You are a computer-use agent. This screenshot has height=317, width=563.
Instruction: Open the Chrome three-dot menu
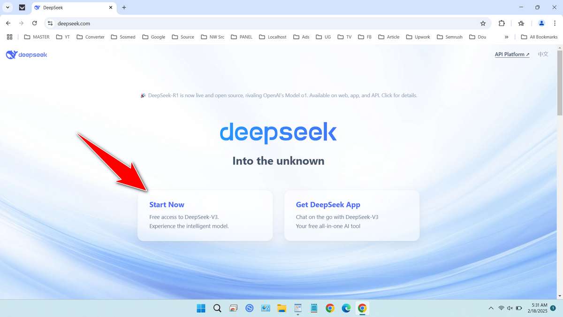click(x=555, y=23)
